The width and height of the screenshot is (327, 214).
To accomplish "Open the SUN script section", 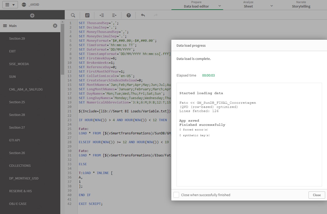I will [30, 77].
